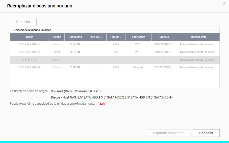Select the 3.5" SATA HDD 1 row
The image size is (229, 143).
coord(29,44)
